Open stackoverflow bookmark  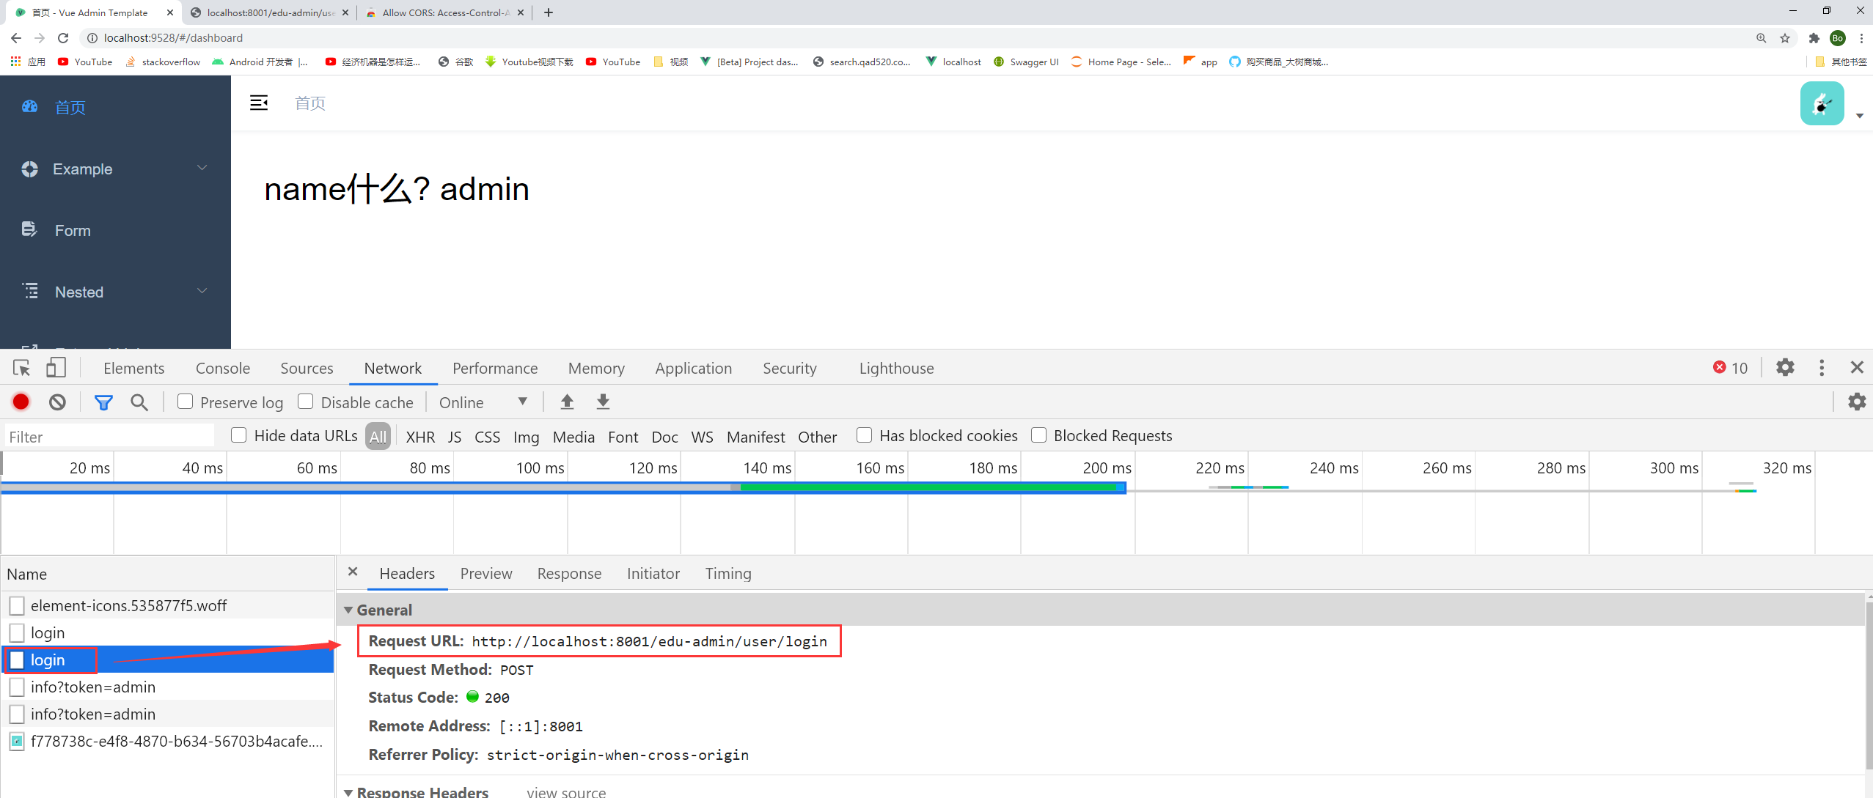[x=163, y=62]
